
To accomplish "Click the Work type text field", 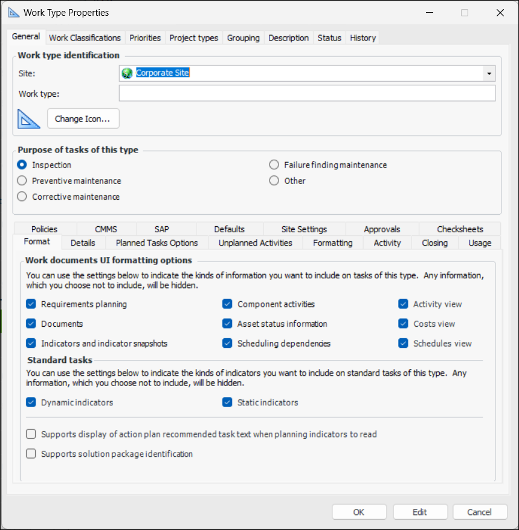I will (x=307, y=93).
